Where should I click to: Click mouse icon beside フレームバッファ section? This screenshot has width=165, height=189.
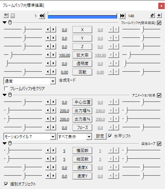[x=10, y=22]
